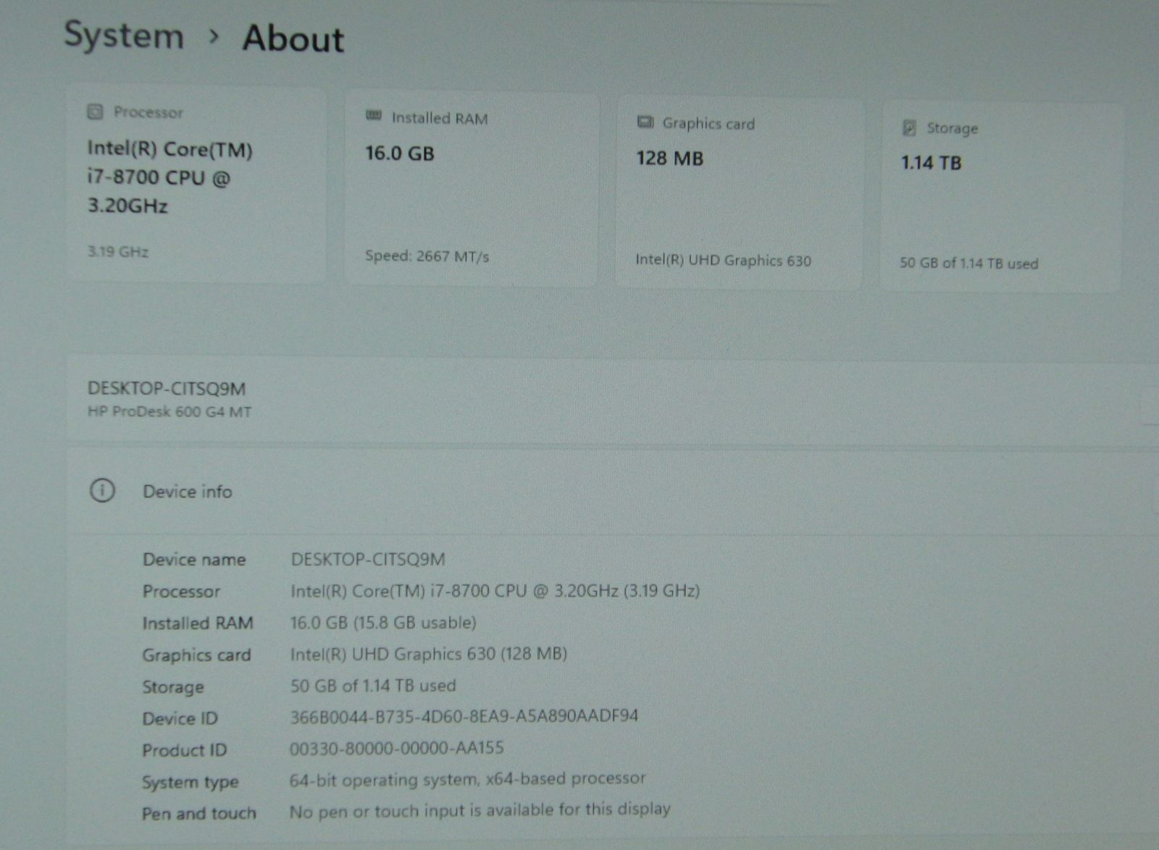Screen dimensions: 1159x850
Task: Click the Installed RAM memory icon
Action: point(374,116)
